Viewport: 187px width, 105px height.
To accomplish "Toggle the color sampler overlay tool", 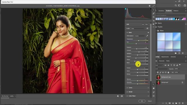I will click(x=153, y=92).
